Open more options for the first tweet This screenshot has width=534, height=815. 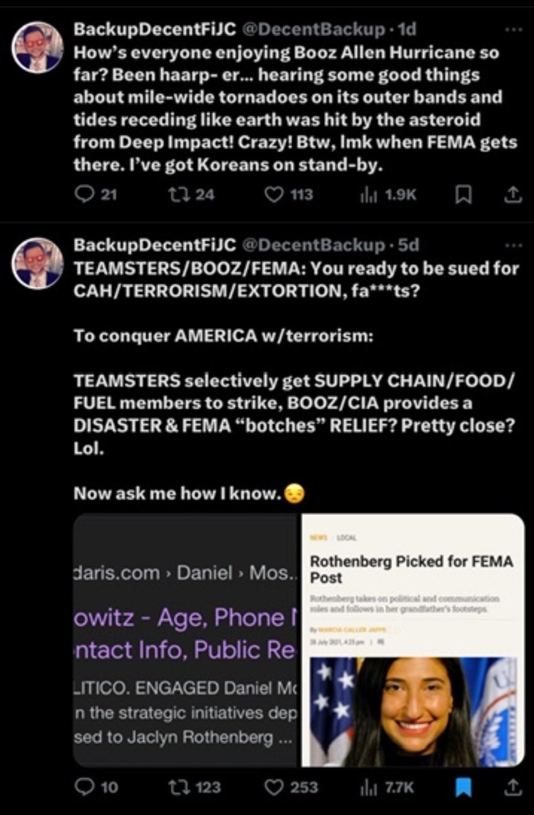pos(516,30)
